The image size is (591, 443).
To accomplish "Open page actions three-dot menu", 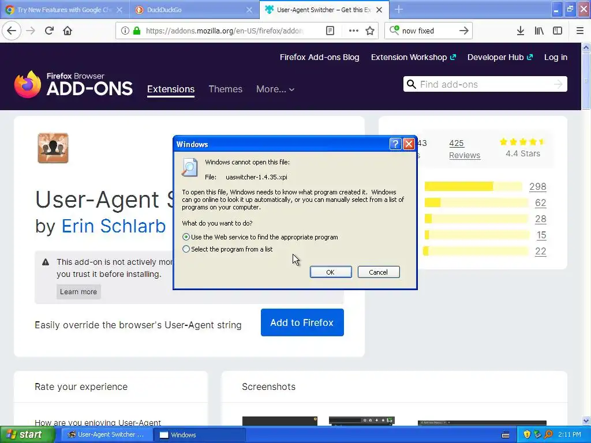I will [354, 31].
